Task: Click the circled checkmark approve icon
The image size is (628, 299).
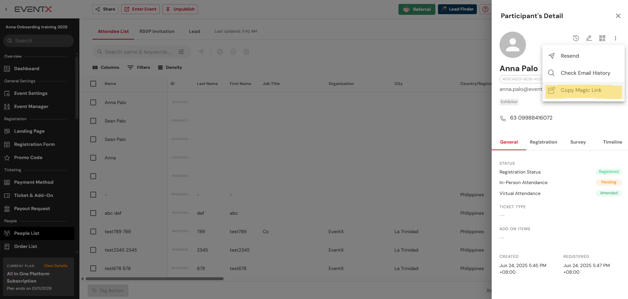Action: tap(233, 52)
